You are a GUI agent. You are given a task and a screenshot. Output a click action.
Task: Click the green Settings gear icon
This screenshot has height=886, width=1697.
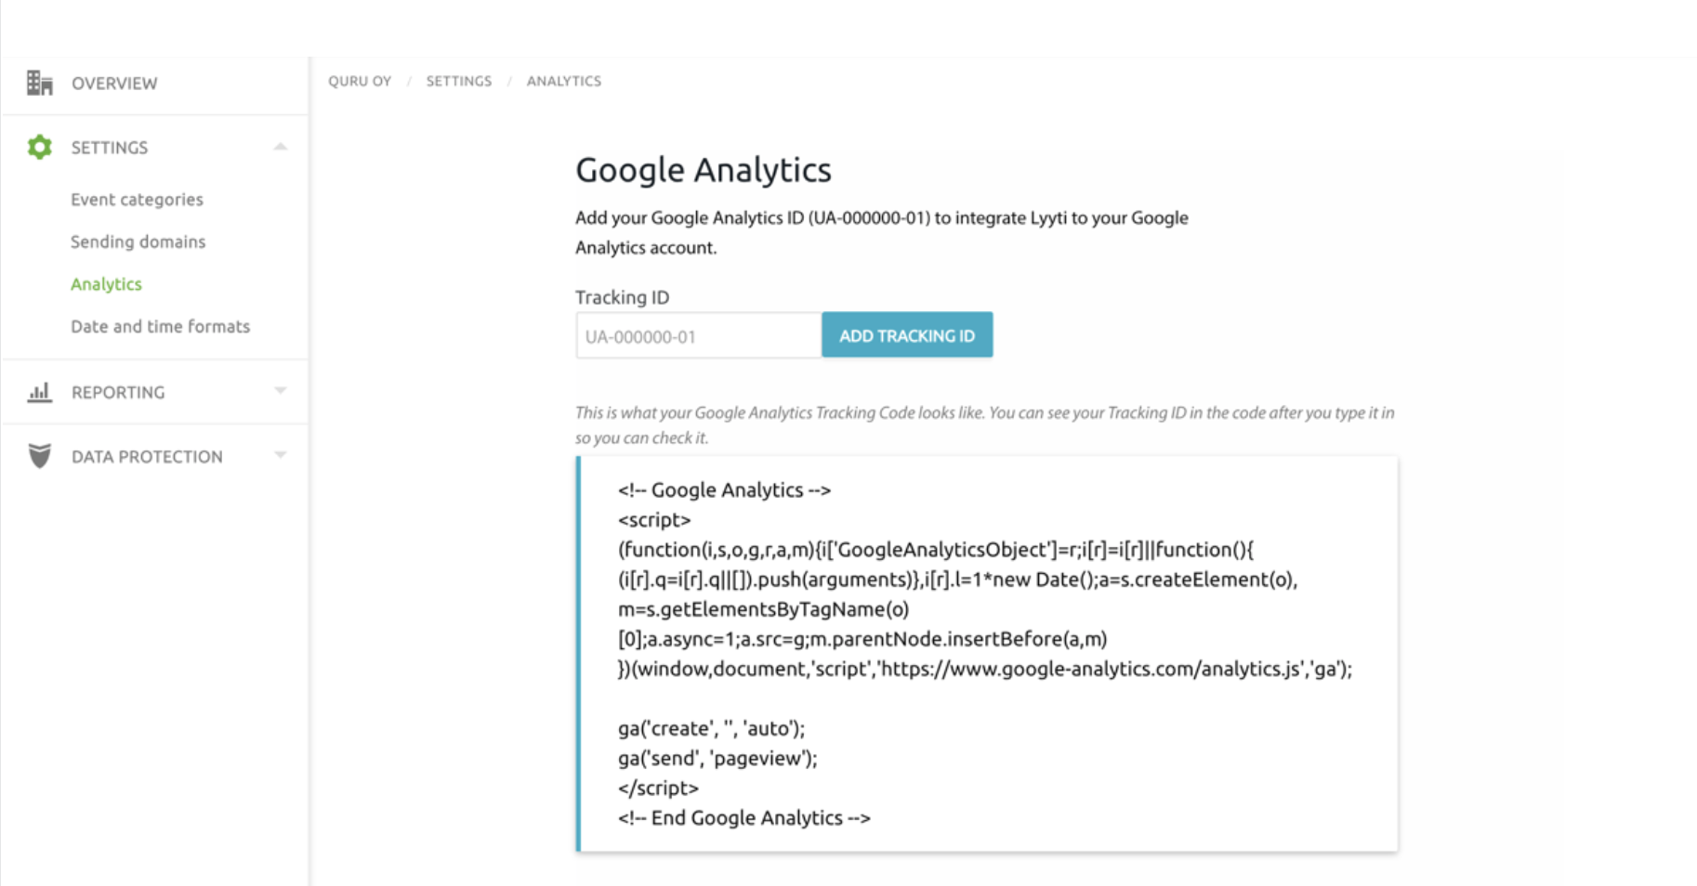(39, 147)
